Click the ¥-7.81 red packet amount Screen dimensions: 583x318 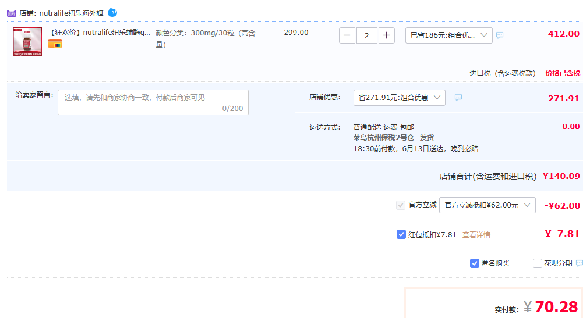click(562, 234)
